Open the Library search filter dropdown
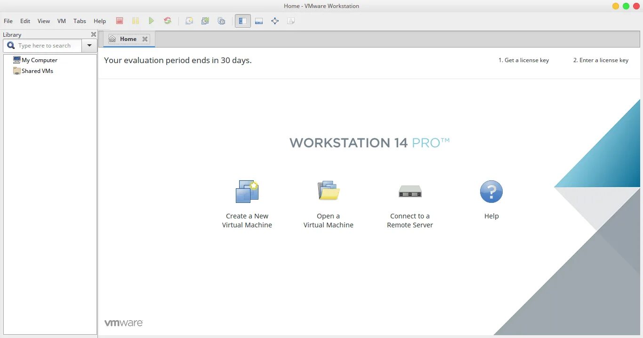The width and height of the screenshot is (643, 338). pyautogui.click(x=89, y=46)
